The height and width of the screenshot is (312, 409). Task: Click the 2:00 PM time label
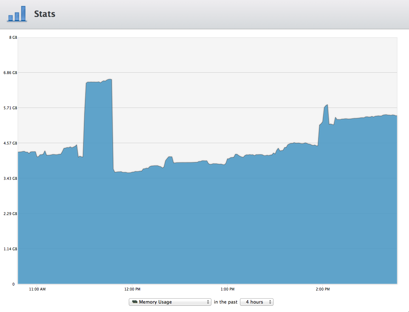point(323,289)
